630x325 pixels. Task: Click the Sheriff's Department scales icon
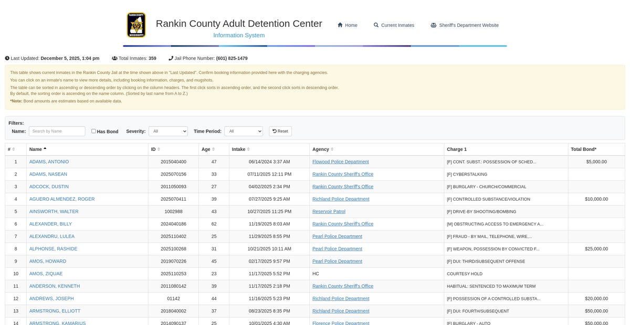point(434,25)
